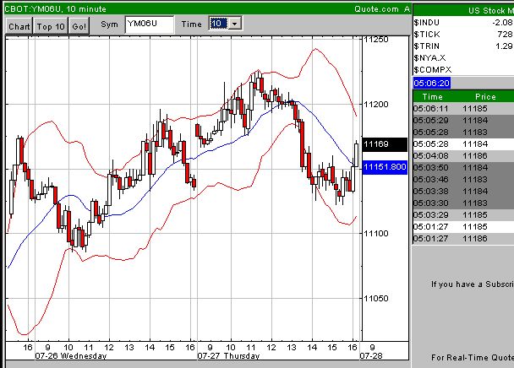
Task: Select the 05:03:29 trade row
Action: pos(463,214)
